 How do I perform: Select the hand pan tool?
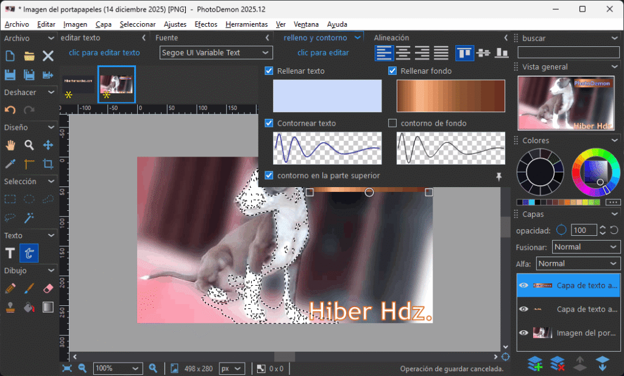(10, 145)
